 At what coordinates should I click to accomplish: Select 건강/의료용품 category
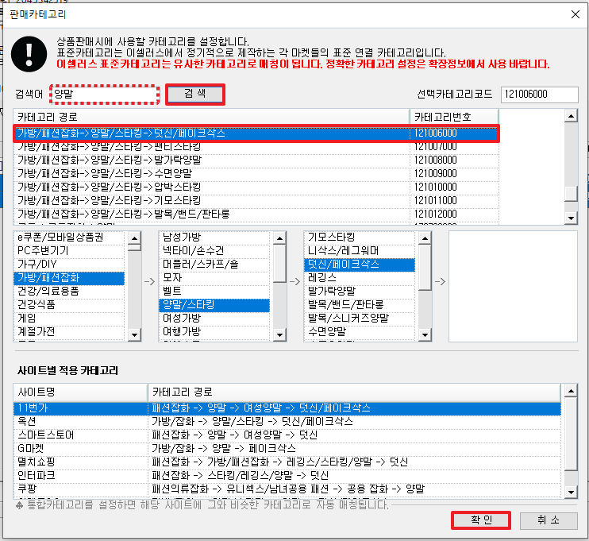(x=69, y=292)
